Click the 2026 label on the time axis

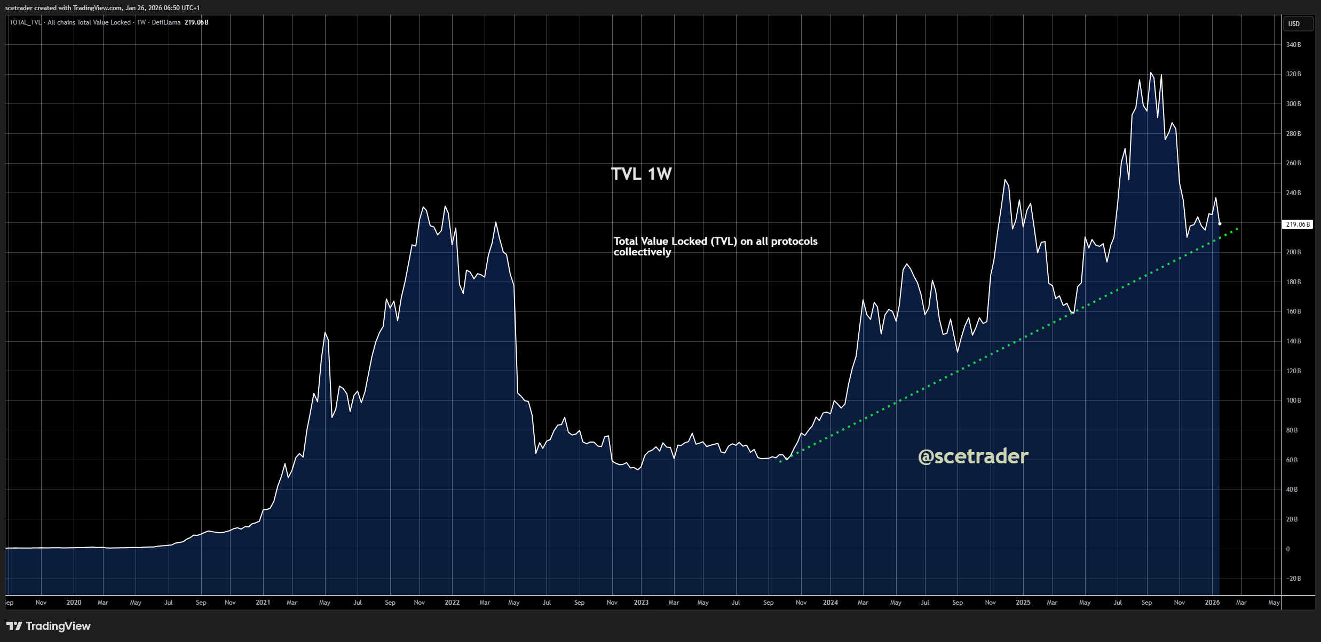click(x=1213, y=602)
